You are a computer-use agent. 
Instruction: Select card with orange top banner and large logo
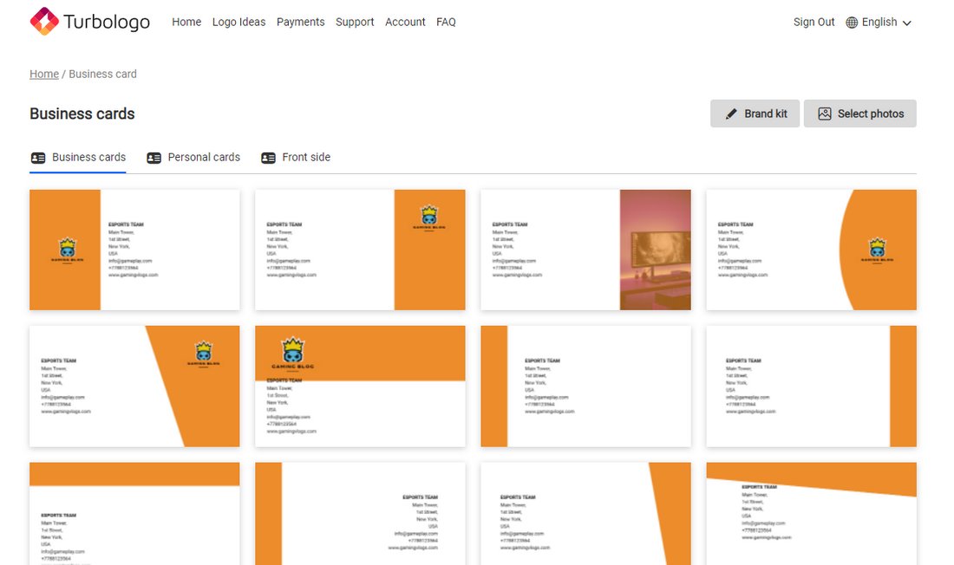(360, 386)
